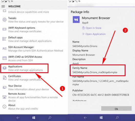Click the Default apps list icon
This screenshot has width=135, height=121.
4,39
